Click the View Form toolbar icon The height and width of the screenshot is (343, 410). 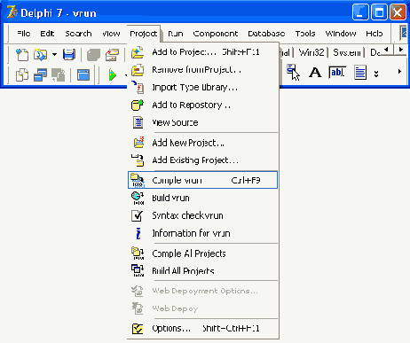[x=41, y=74]
